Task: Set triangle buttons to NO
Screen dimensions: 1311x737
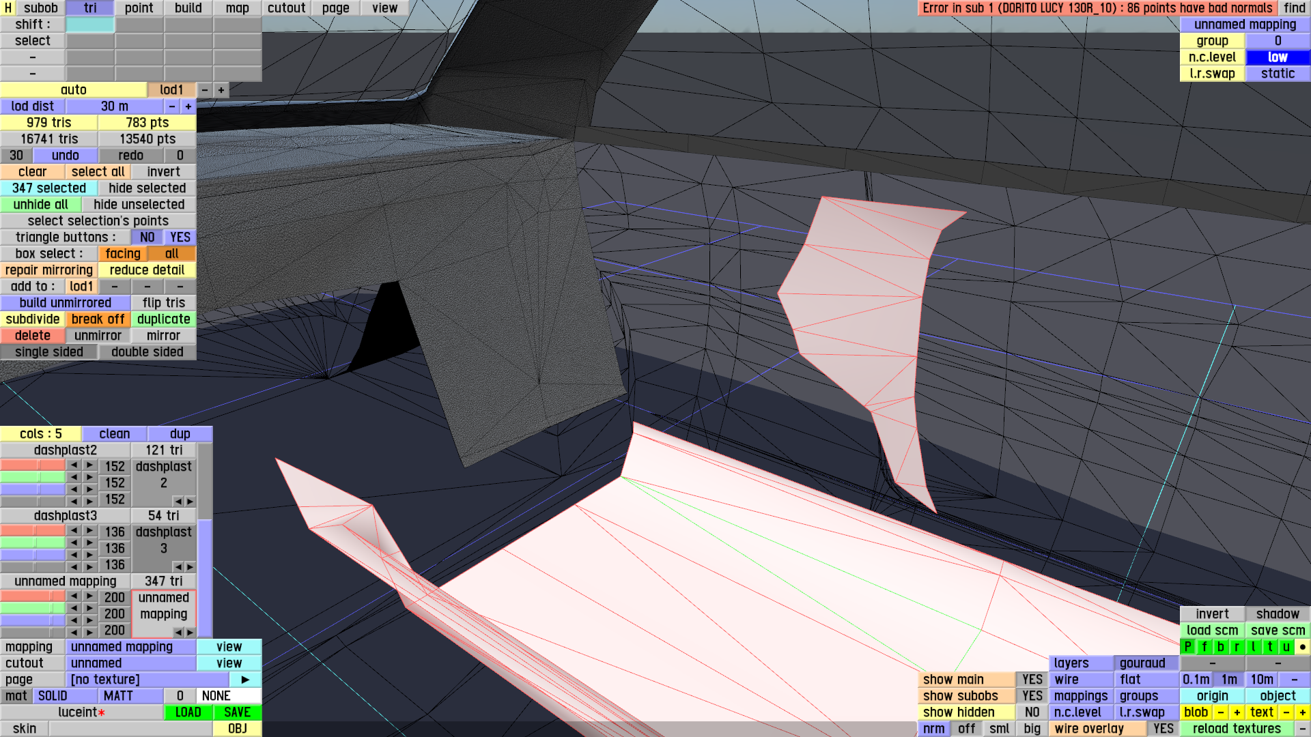Action: [147, 237]
